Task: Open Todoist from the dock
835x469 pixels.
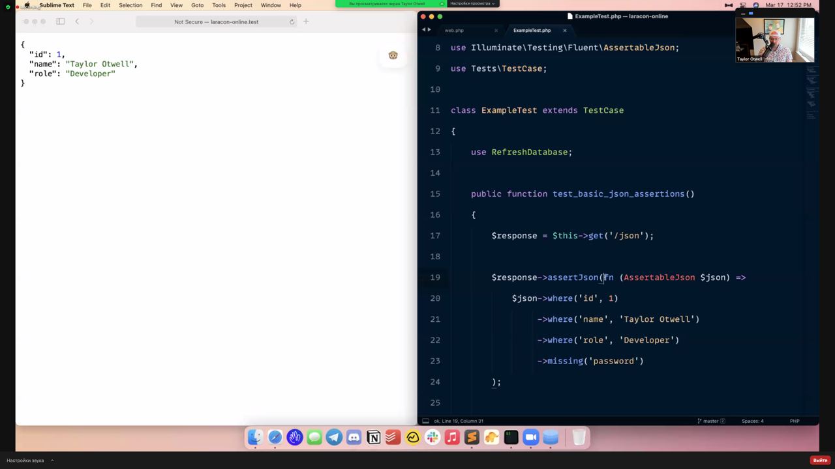Action: click(x=393, y=438)
